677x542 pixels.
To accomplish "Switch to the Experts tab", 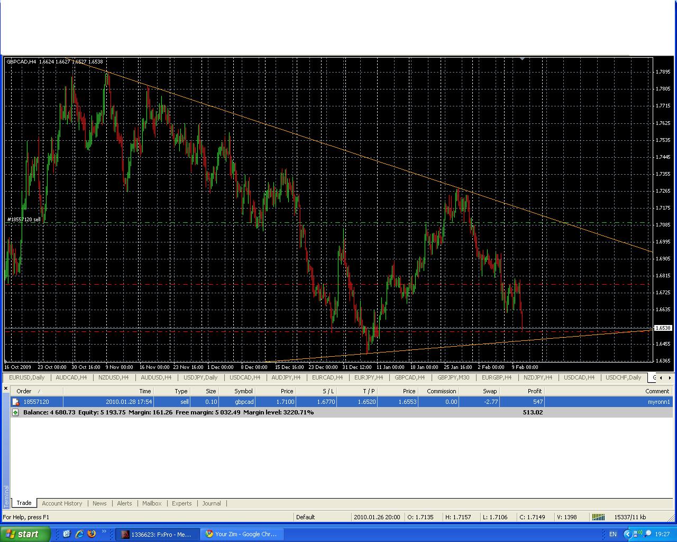I will (x=181, y=503).
